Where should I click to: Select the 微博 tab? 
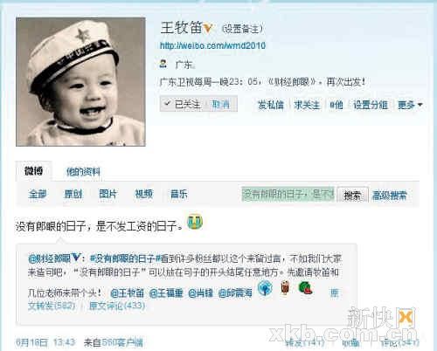[x=34, y=171]
